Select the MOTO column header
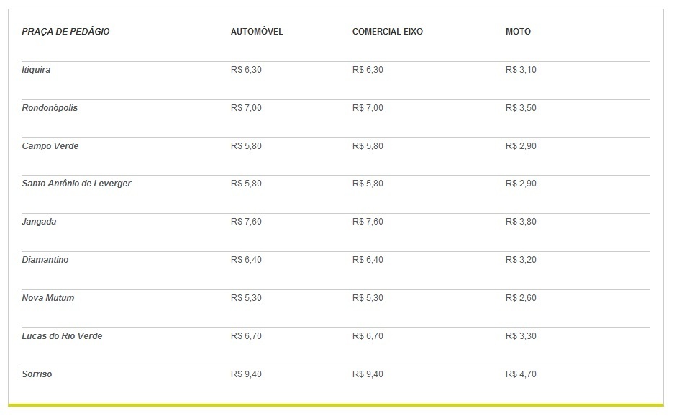This screenshot has height=416, width=674. point(518,32)
